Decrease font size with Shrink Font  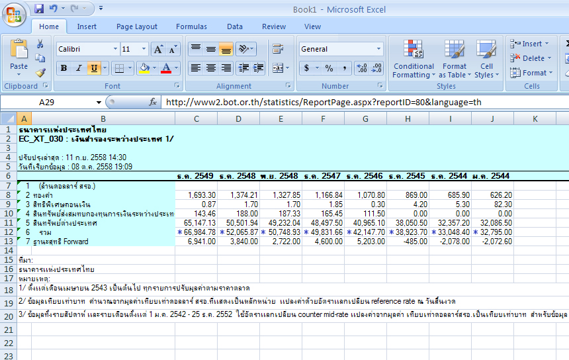[173, 49]
